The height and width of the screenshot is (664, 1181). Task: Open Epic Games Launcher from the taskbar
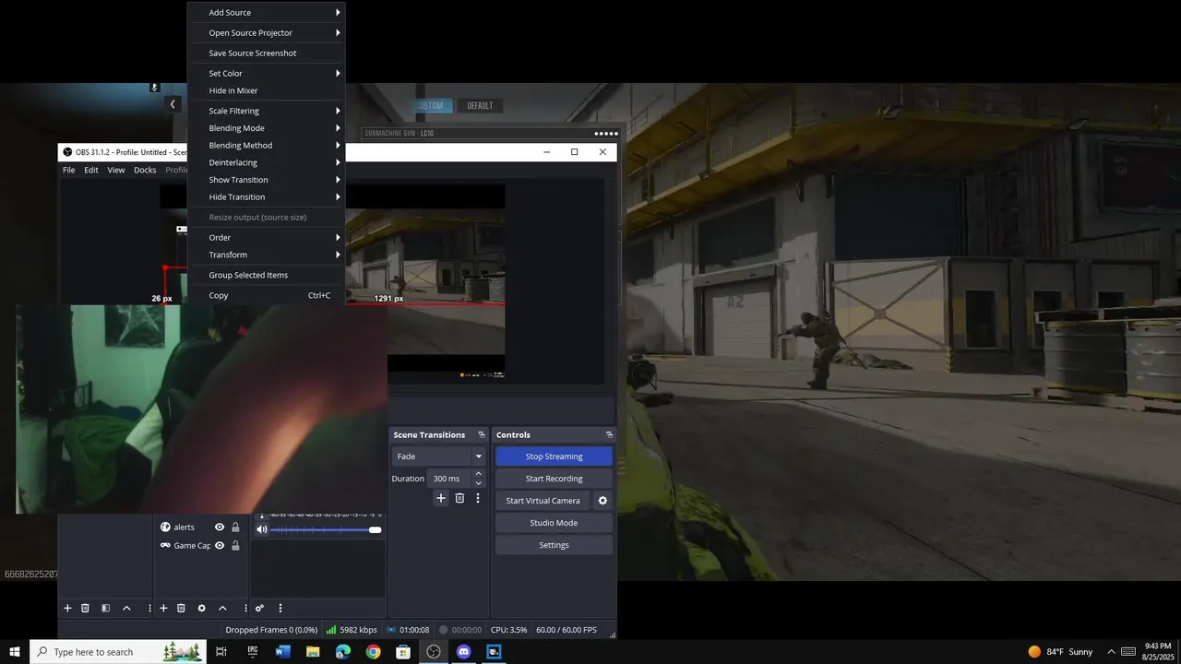(x=252, y=652)
